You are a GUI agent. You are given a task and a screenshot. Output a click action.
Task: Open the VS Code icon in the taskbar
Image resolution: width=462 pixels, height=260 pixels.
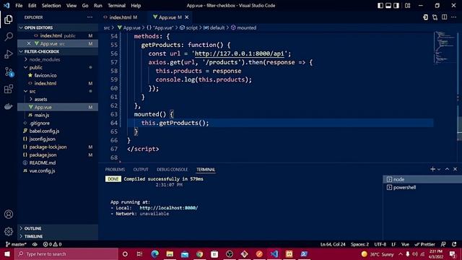click(x=274, y=253)
